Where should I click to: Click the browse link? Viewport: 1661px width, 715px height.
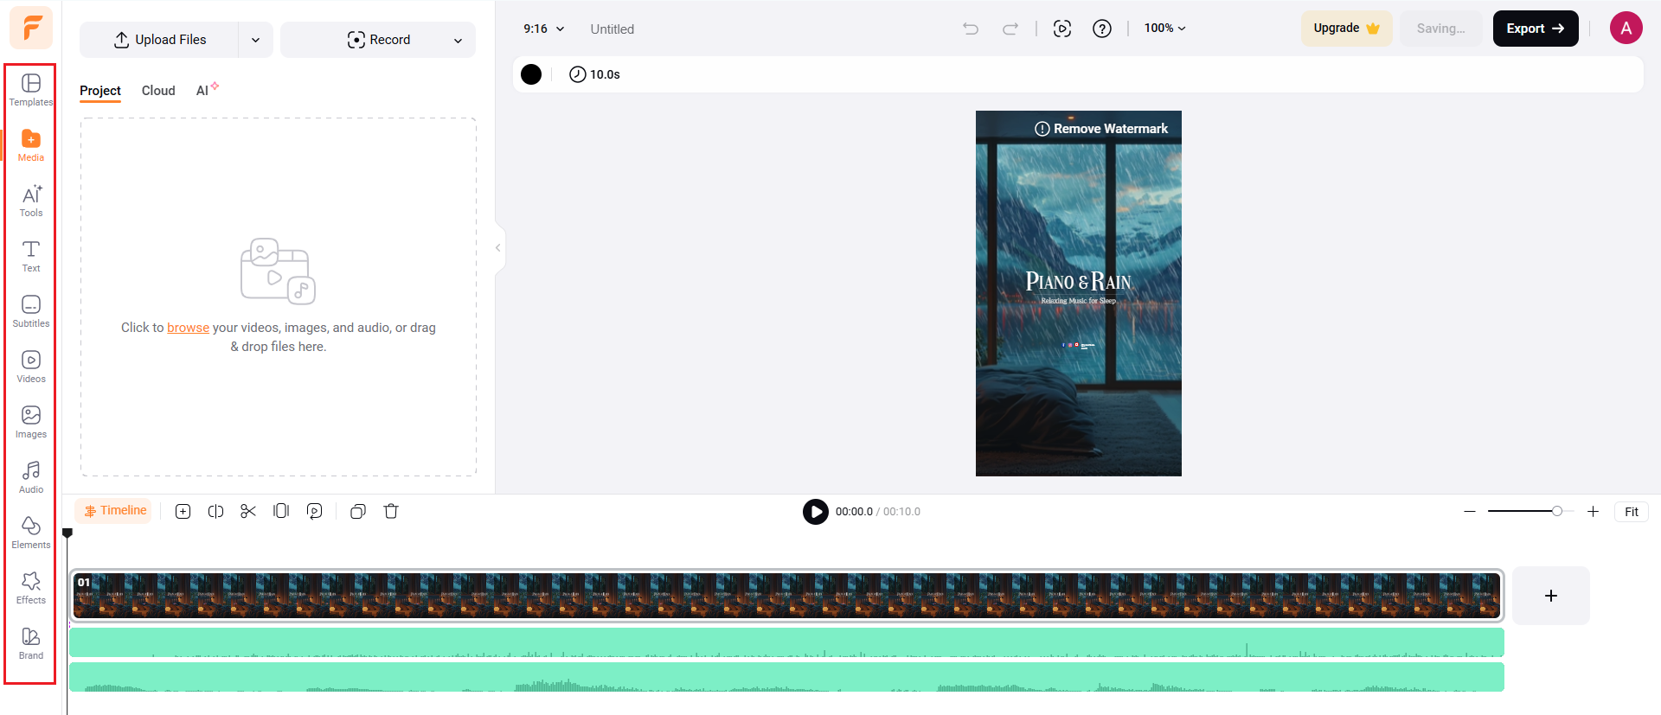click(188, 328)
